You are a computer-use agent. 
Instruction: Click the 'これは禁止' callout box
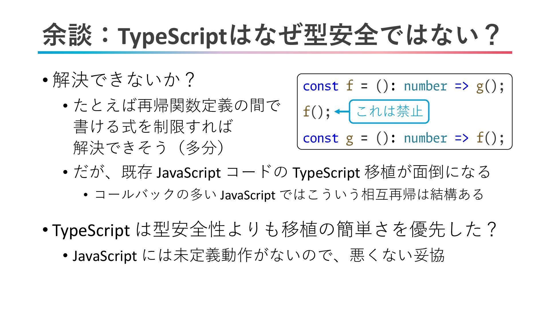pyautogui.click(x=389, y=112)
